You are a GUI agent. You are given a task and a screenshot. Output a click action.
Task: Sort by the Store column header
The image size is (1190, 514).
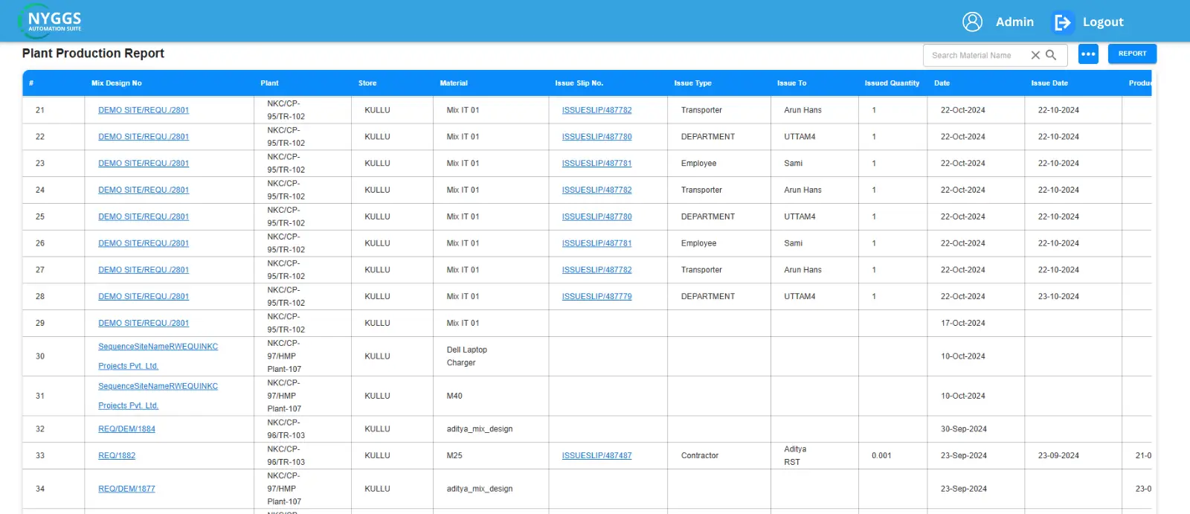[x=367, y=83]
